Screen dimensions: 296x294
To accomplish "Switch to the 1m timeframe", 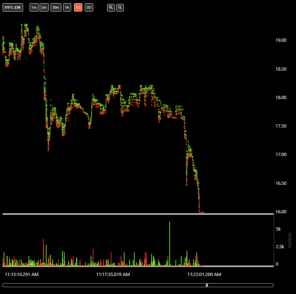I will (34, 8).
